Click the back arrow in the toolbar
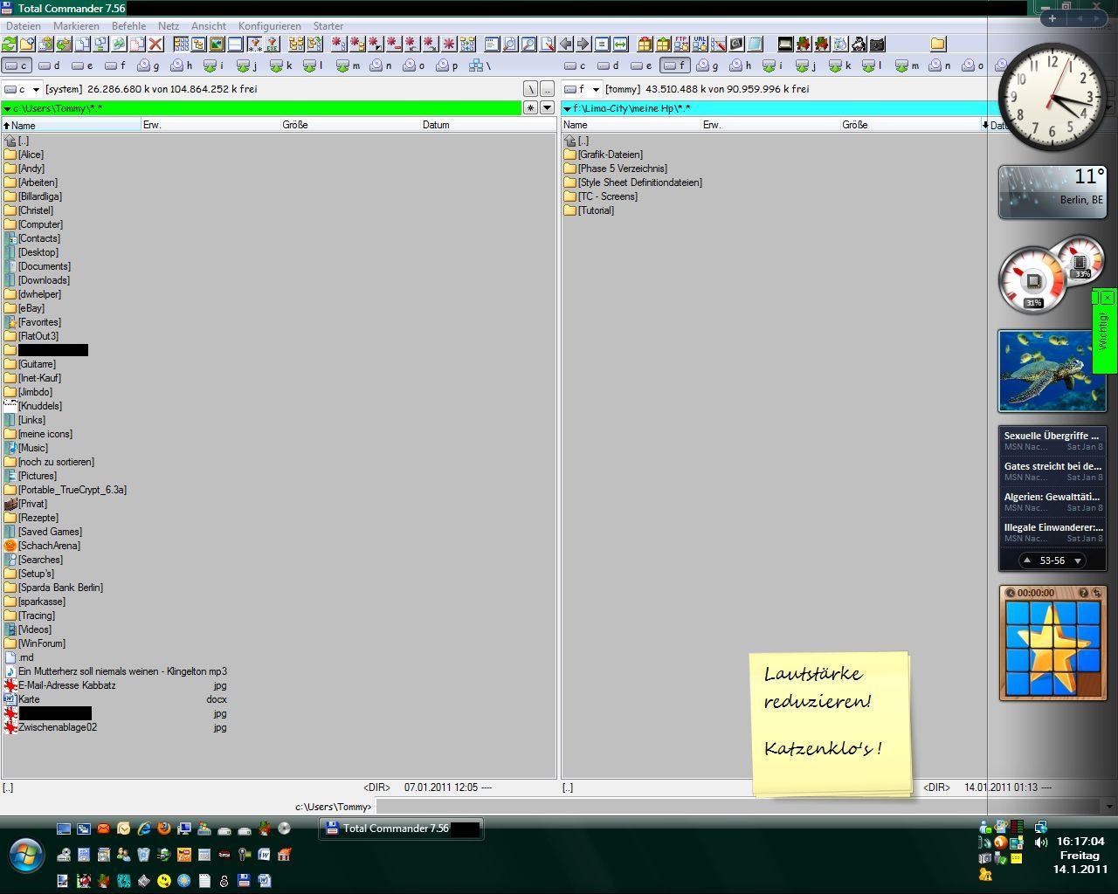The width and height of the screenshot is (1118, 894). (x=565, y=44)
